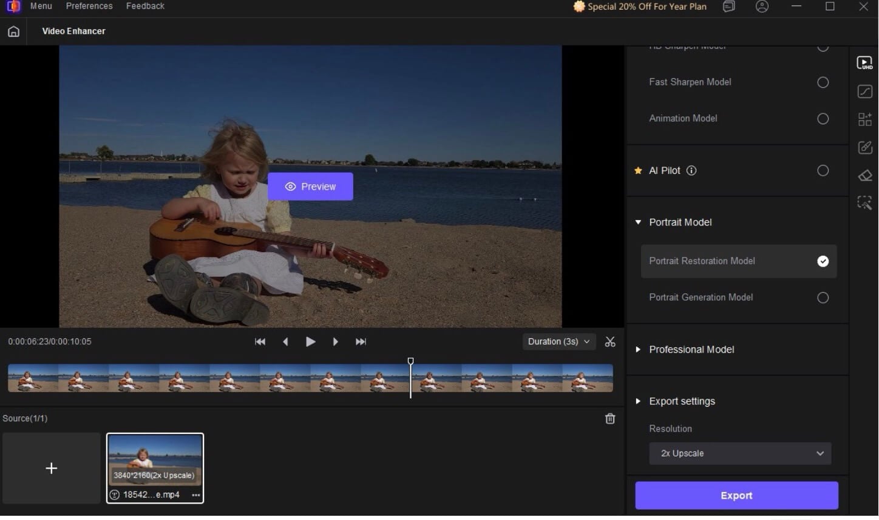This screenshot has height=520, width=879.
Task: Open Preferences from the title bar
Action: 89,6
